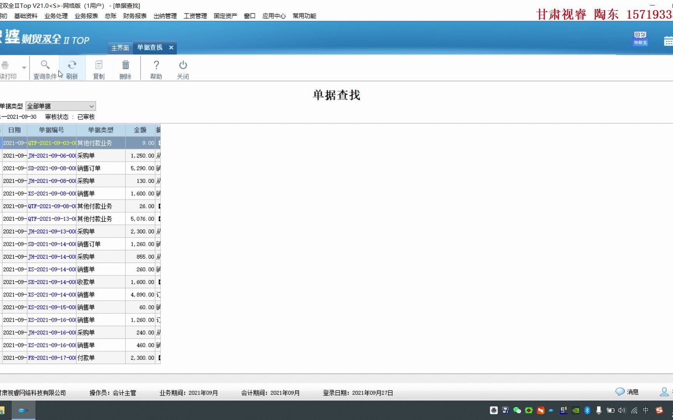This screenshot has width=673, height=420.
Task: Open the volume tray icon
Action: [x=622, y=410]
